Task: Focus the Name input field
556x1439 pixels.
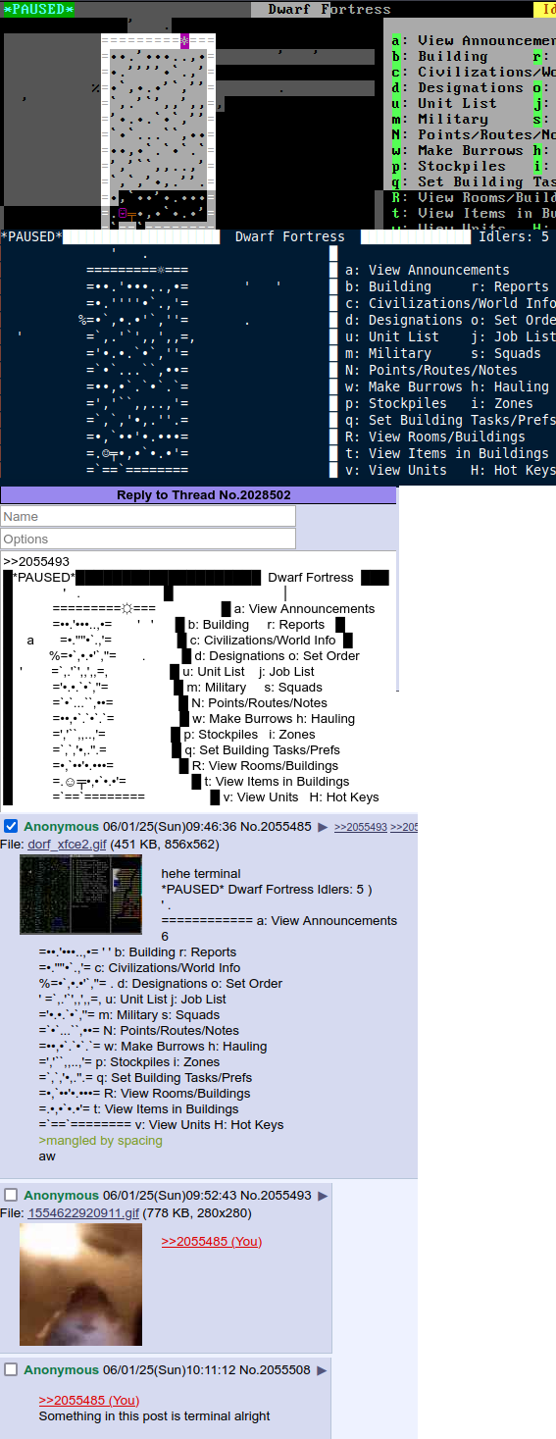Action: point(148,516)
